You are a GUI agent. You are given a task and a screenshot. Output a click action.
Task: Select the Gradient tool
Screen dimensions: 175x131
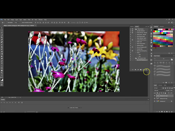[x=2, y=54]
